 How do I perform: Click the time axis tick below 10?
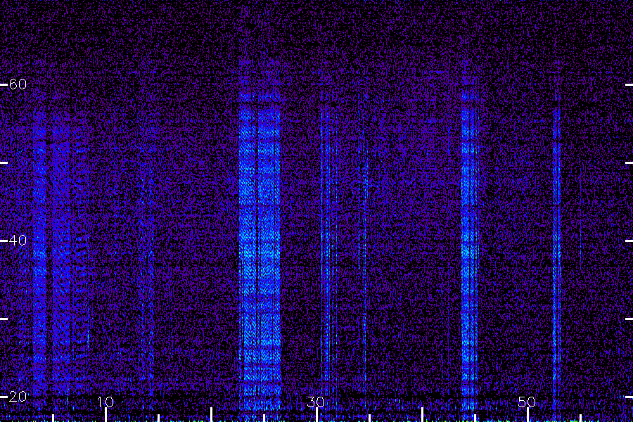[x=105, y=415]
